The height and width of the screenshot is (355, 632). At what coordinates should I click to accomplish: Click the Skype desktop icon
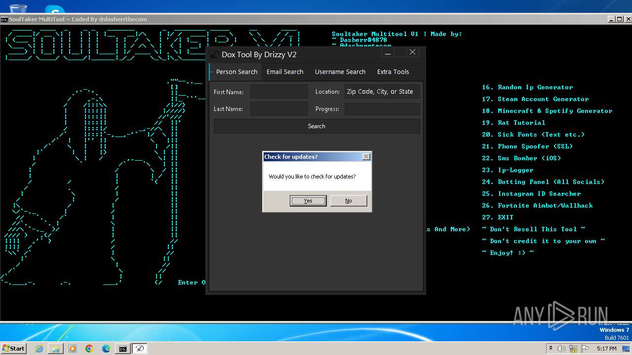tap(55, 8)
